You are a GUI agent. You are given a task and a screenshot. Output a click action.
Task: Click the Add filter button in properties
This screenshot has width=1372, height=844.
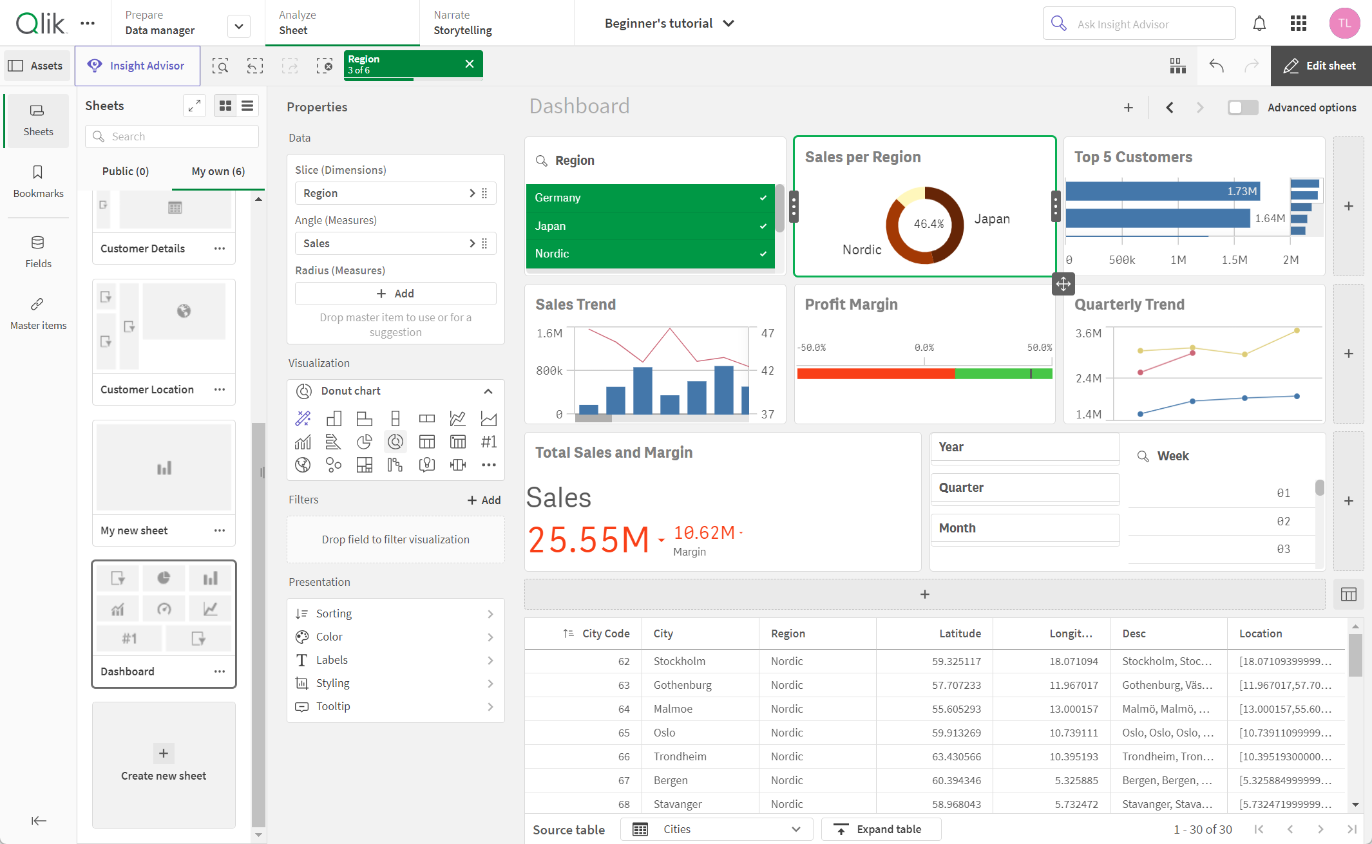tap(483, 500)
